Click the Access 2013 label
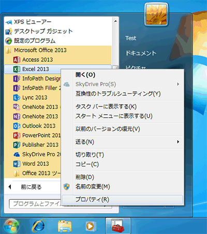Image resolution: width=207 pixels, height=234 pixels. coord(38,60)
